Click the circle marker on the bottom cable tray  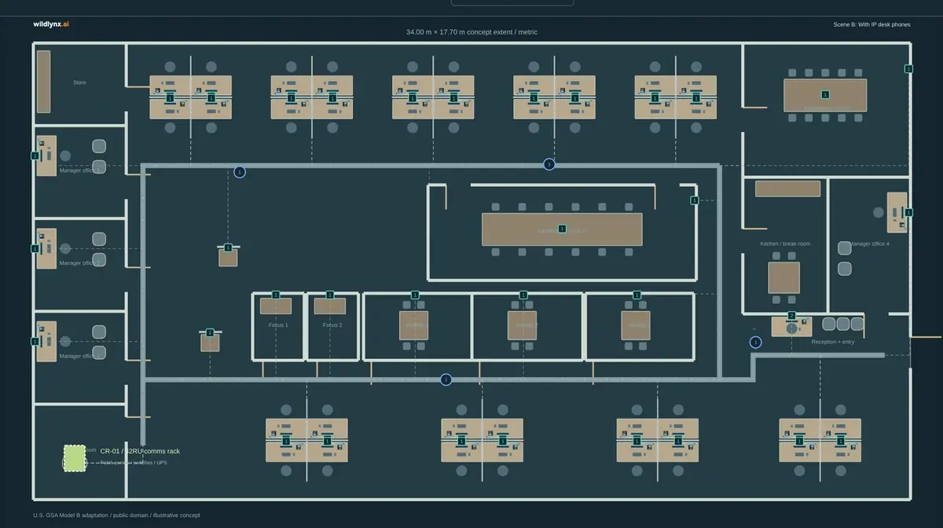pyautogui.click(x=446, y=379)
